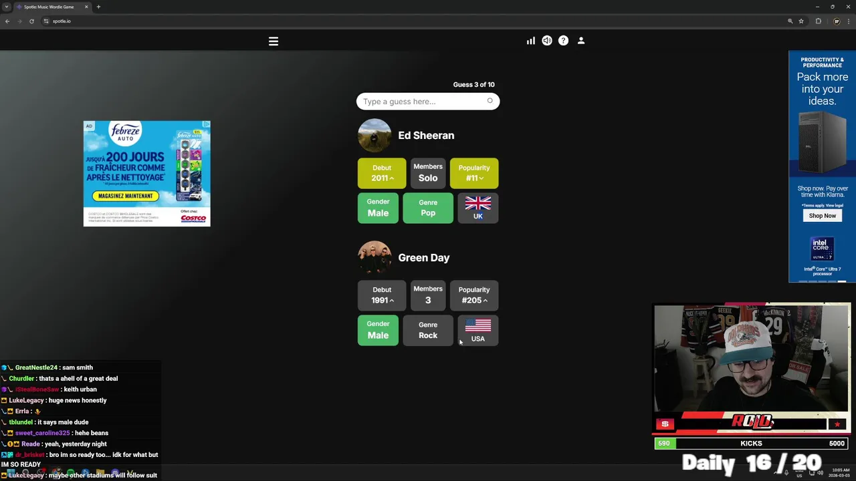Select the Popularity #205 tile
This screenshot has width=856, height=481.
point(474,295)
